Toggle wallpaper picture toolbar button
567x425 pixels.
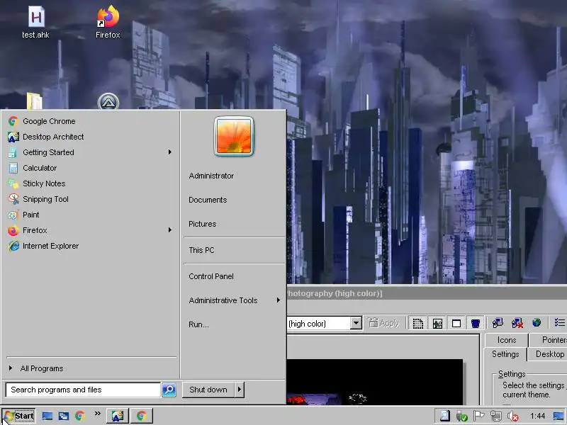pos(437,323)
